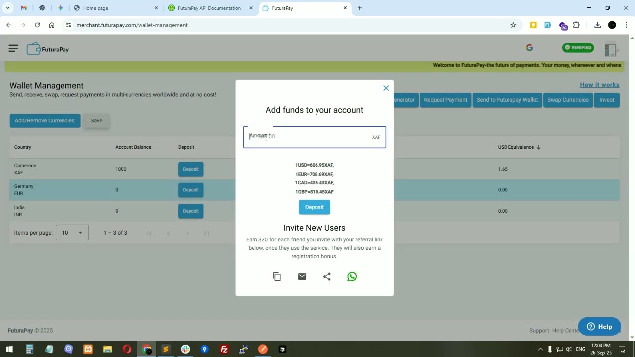Click the Swap Currencies button
The image size is (635, 357).
click(x=568, y=100)
